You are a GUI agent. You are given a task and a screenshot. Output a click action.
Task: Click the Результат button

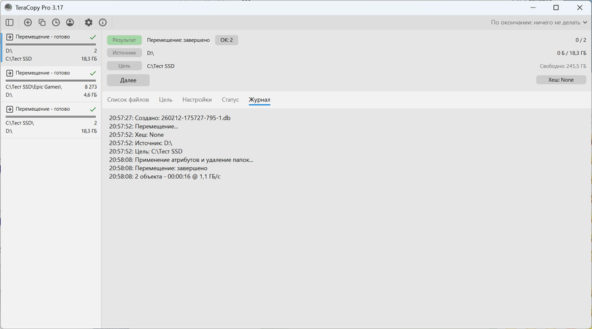click(124, 40)
